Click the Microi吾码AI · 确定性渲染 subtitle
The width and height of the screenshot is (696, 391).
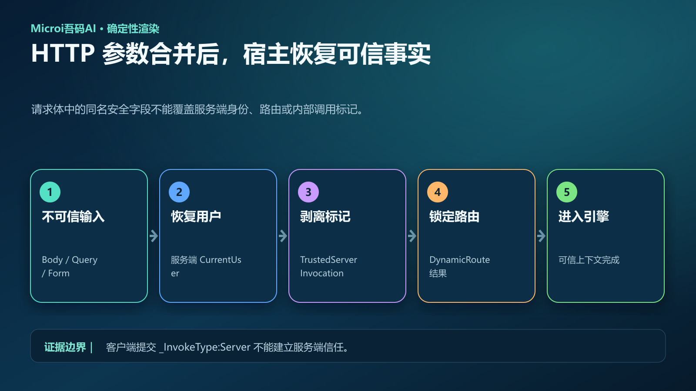[x=95, y=29]
